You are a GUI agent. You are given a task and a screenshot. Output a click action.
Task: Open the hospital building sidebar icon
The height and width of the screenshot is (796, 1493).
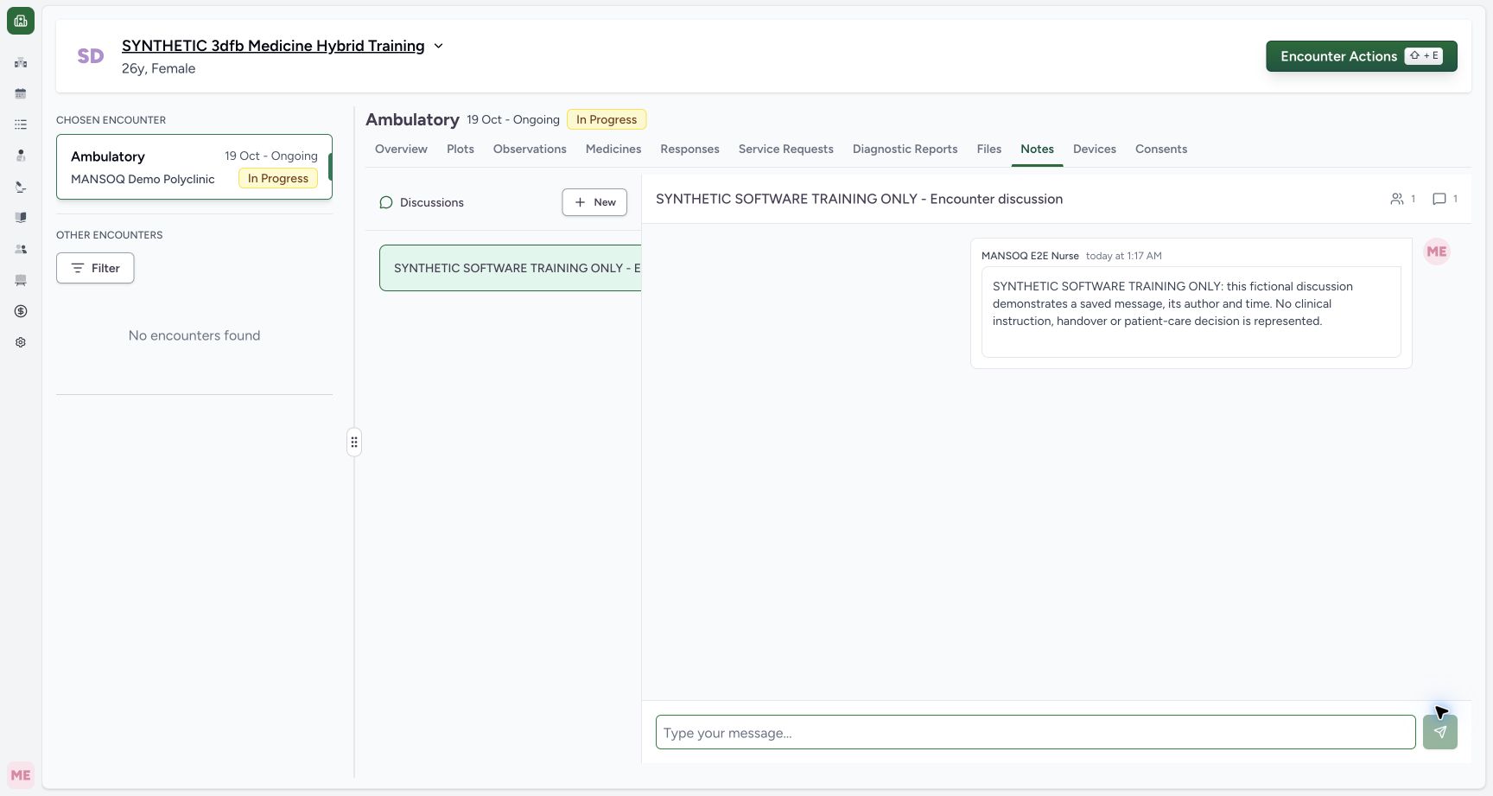click(21, 62)
